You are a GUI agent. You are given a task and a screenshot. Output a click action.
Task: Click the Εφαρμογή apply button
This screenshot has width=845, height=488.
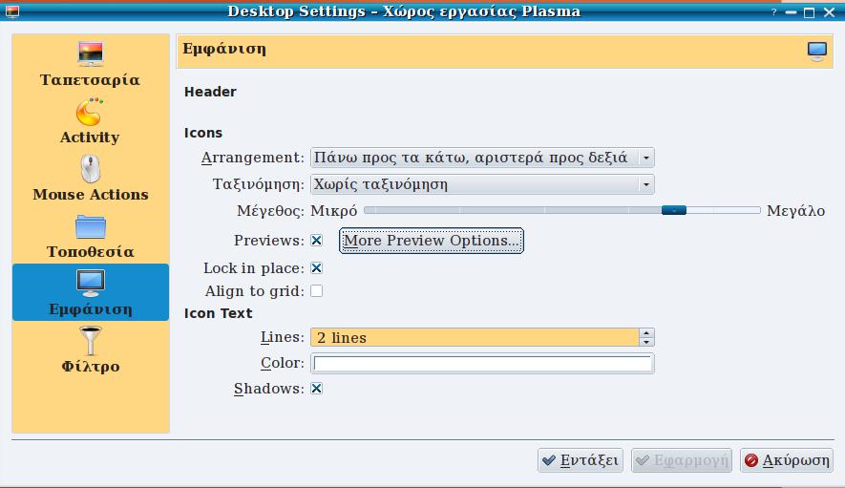pyautogui.click(x=682, y=460)
